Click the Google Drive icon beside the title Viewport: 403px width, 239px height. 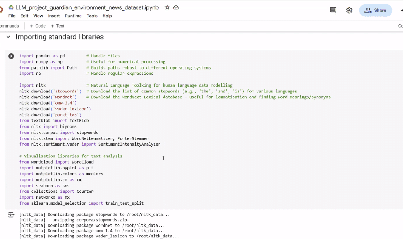(x=11, y=7)
